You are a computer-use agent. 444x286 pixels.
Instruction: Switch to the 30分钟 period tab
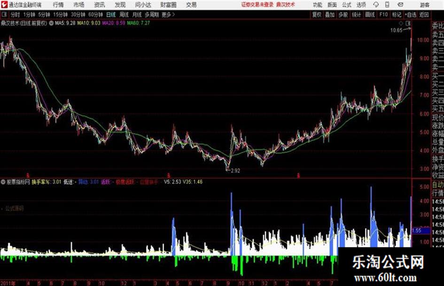pyautogui.click(x=78, y=15)
